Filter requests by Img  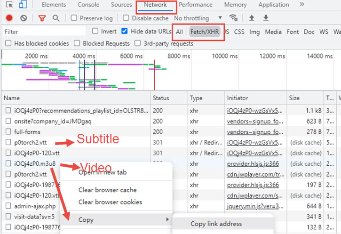[x=254, y=32]
